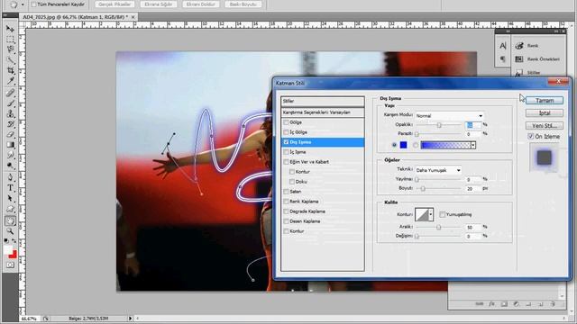Uncheck the Dış Işıma checkbox
Screen dimensions: 577x324
286,142
